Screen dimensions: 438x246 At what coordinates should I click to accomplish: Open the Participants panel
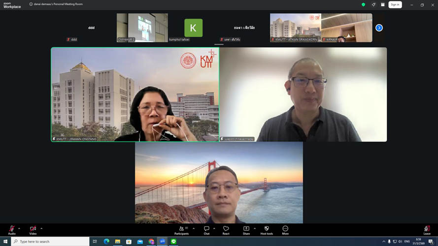pyautogui.click(x=181, y=230)
